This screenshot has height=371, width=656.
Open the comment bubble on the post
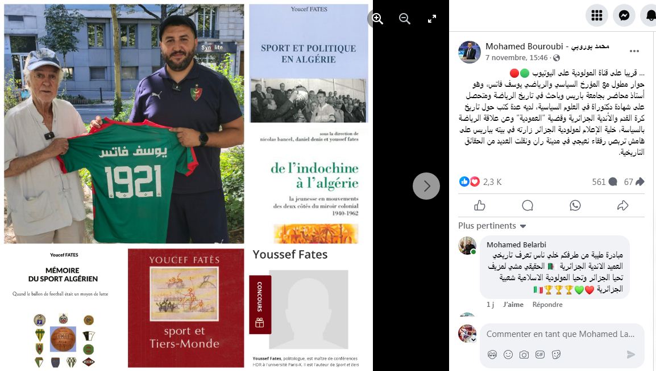click(x=528, y=205)
